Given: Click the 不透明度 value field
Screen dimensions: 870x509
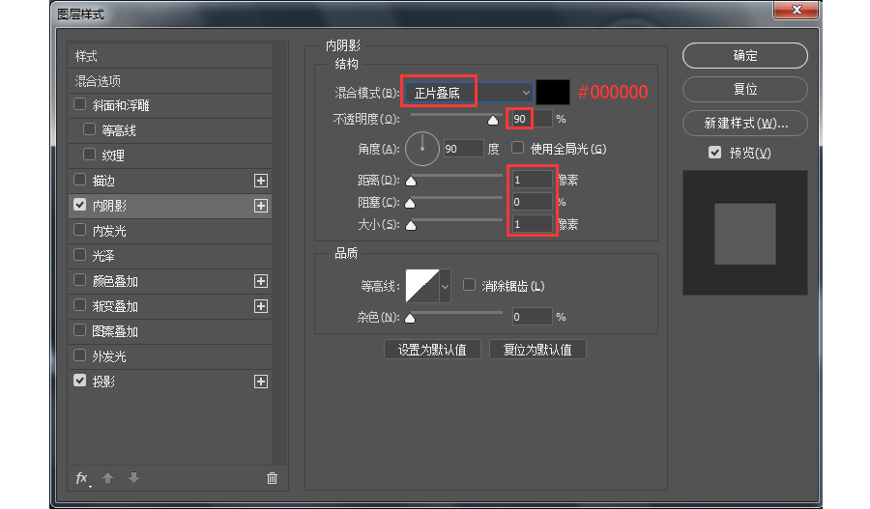Looking at the screenshot, I should pos(531,119).
